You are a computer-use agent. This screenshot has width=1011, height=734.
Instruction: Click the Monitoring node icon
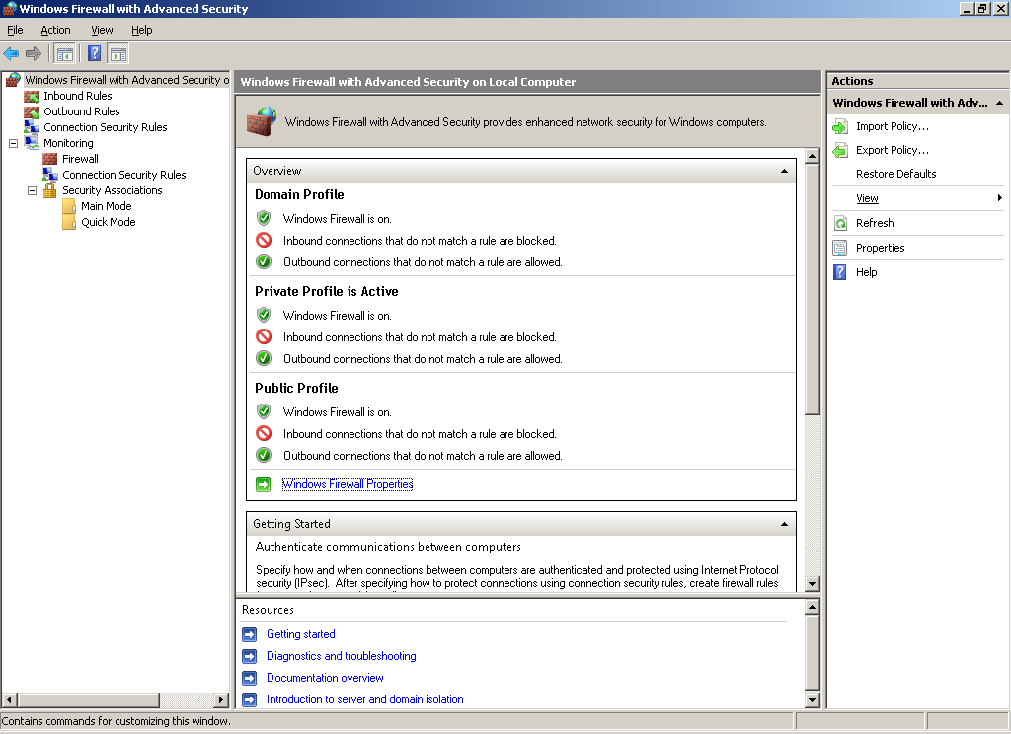click(x=32, y=143)
